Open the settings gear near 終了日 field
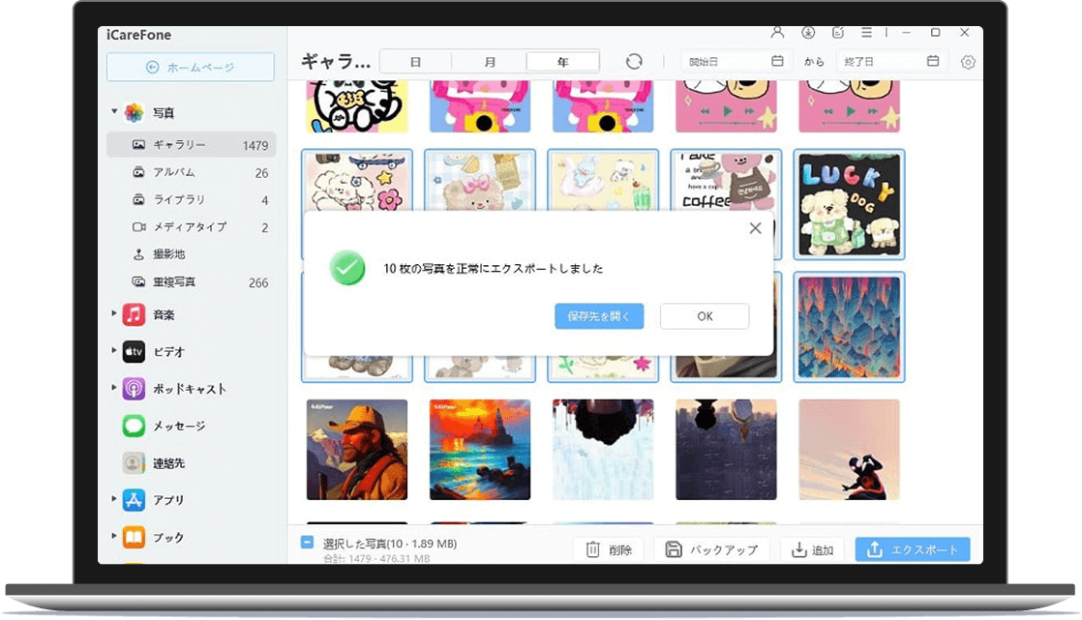1082x620 pixels. point(966,60)
